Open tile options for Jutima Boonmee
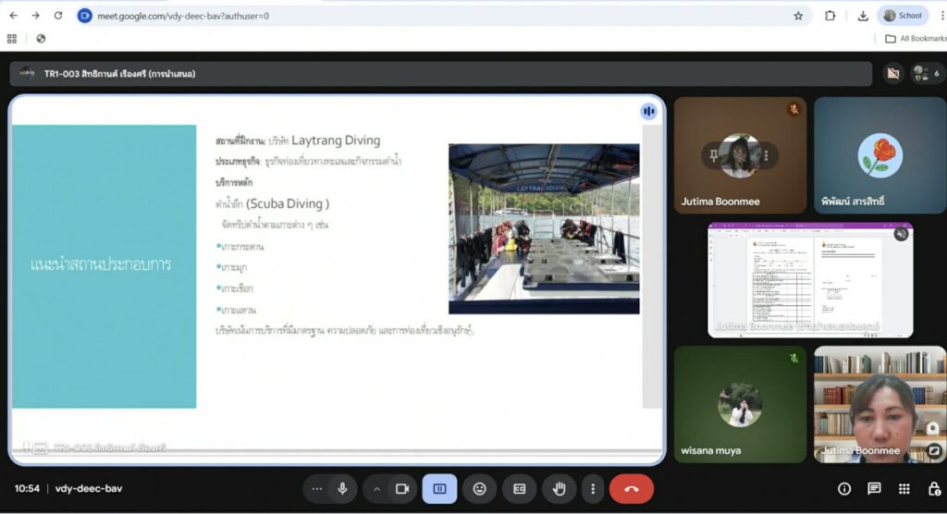Screen dimensions: 947x514 [x=766, y=155]
